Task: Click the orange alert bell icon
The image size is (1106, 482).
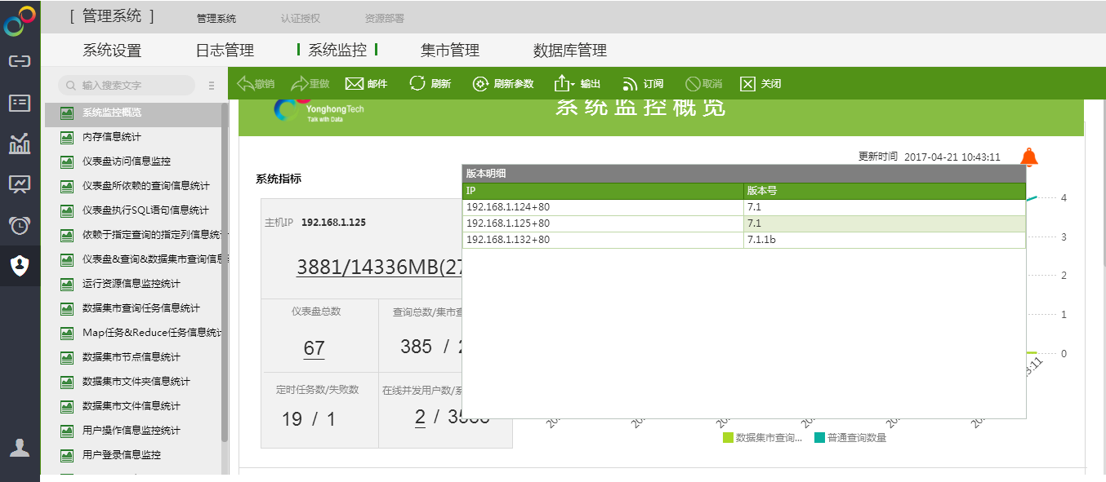Action: pyautogui.click(x=1028, y=157)
